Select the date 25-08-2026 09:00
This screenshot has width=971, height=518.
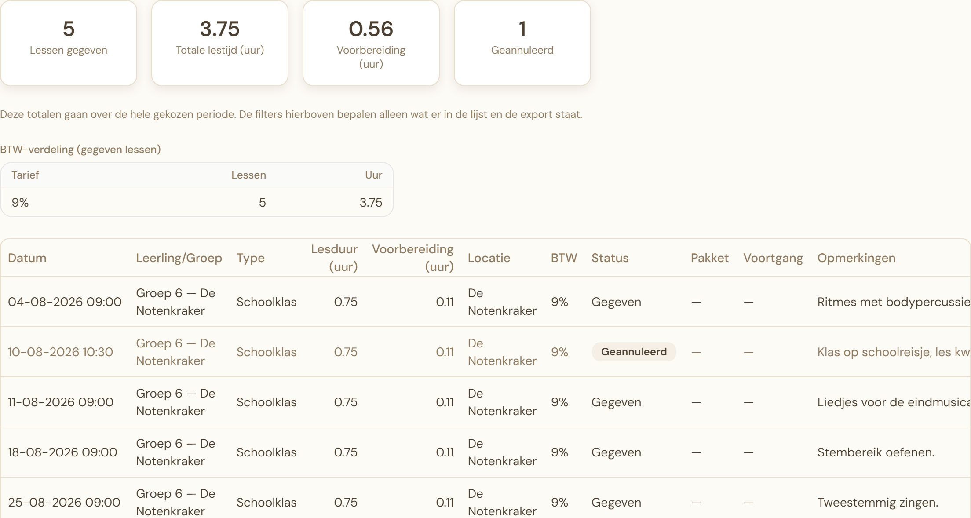tap(64, 503)
